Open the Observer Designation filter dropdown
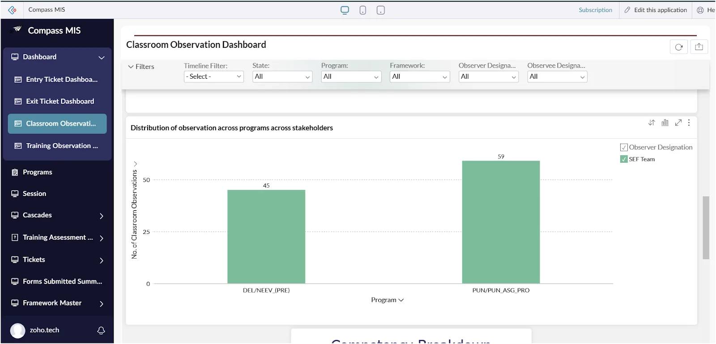 (x=489, y=76)
